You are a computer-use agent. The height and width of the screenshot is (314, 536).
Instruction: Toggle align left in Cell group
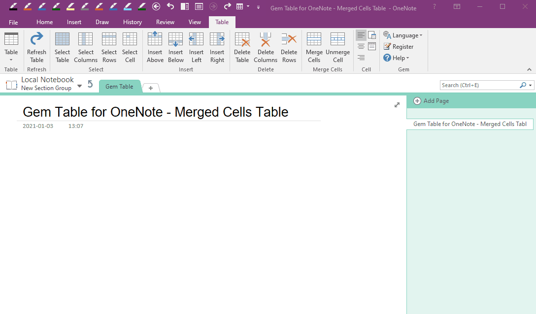(361, 35)
